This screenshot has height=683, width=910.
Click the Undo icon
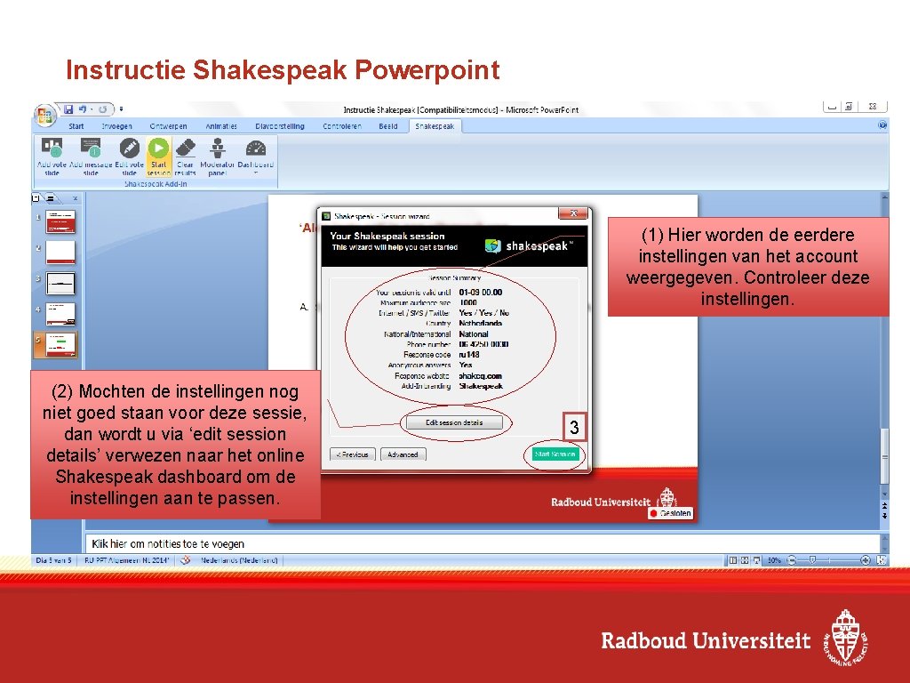[83, 108]
